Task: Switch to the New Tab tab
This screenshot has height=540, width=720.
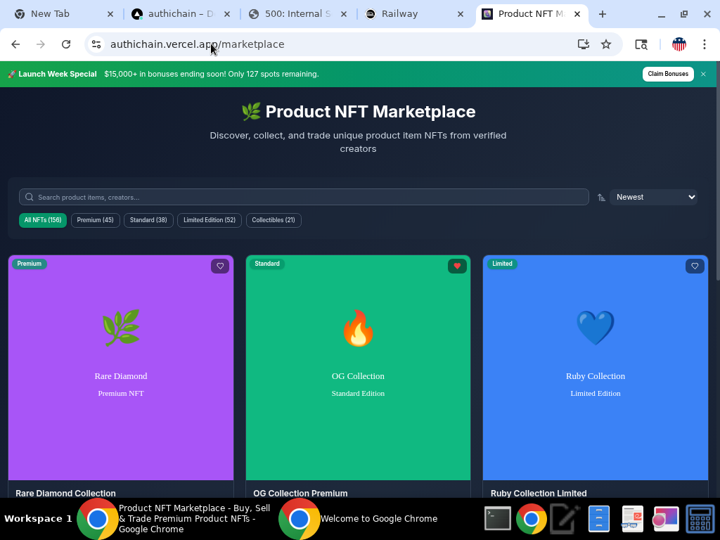Action: [63, 14]
